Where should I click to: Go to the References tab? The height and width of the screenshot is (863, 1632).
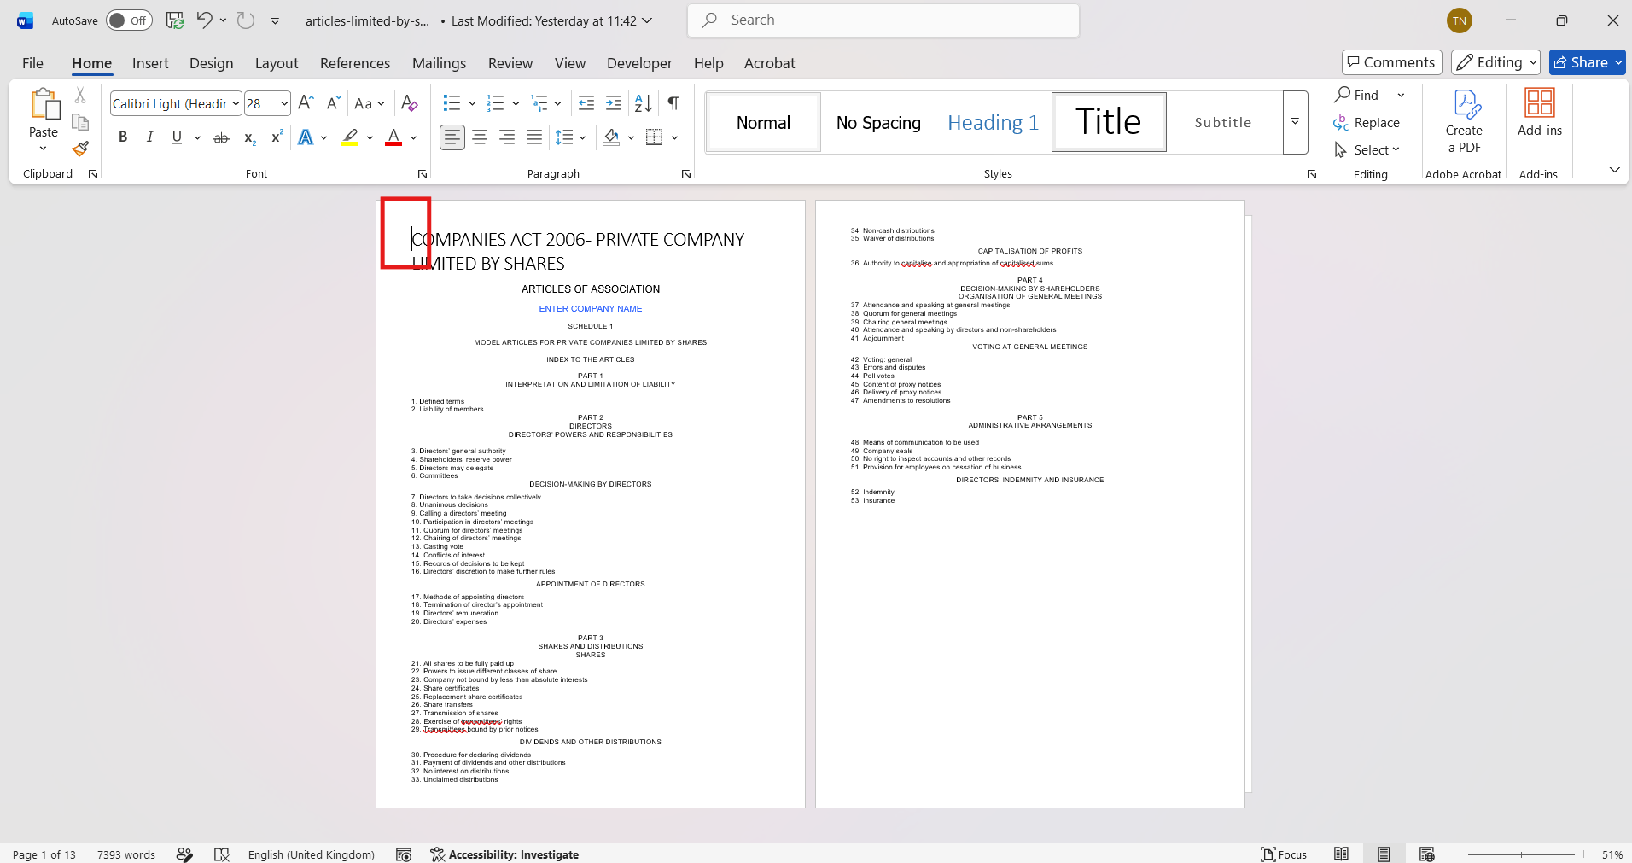point(355,63)
